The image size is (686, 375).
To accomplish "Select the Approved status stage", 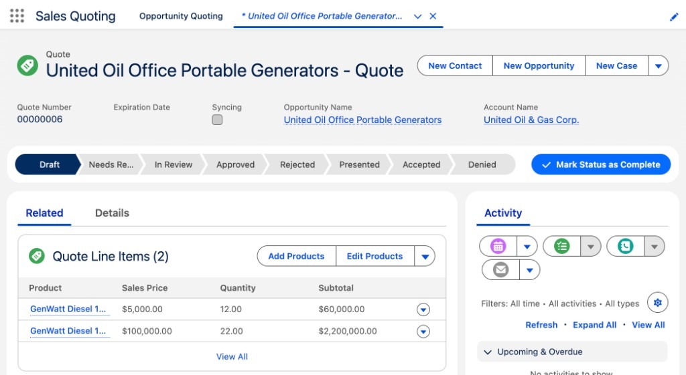I will click(235, 164).
